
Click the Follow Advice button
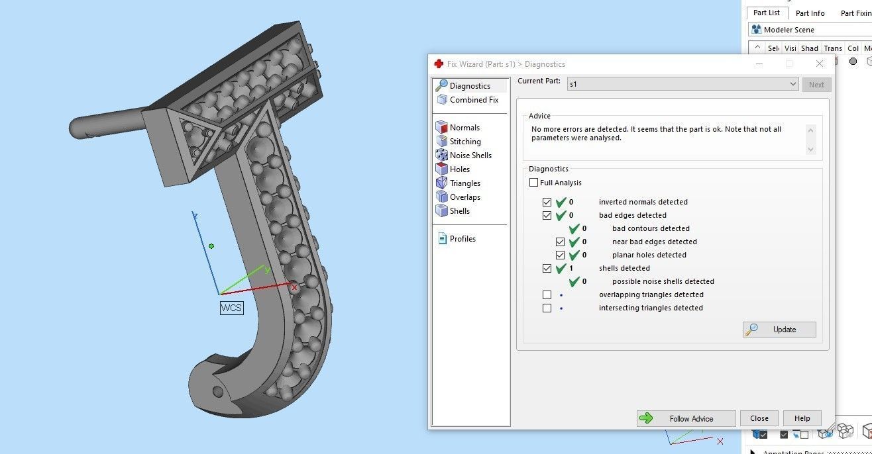pos(686,418)
